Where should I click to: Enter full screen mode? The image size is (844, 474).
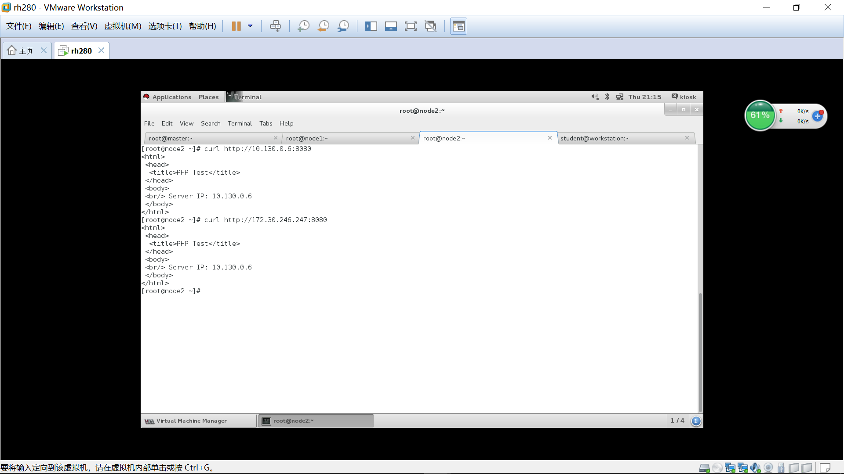click(411, 26)
